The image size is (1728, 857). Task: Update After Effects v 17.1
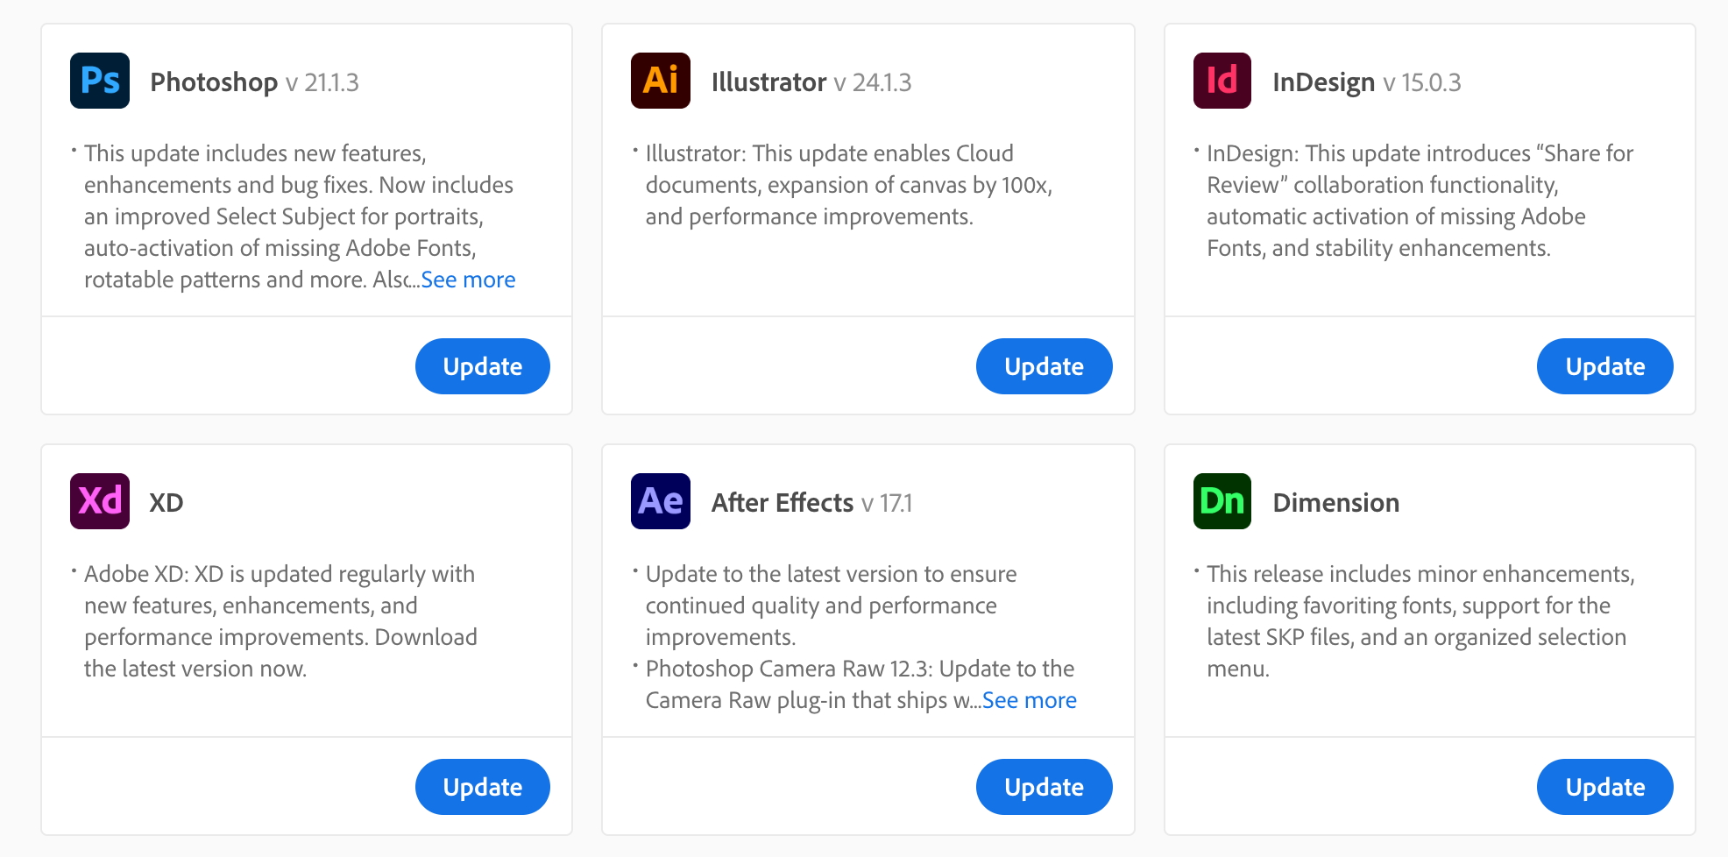(x=1045, y=787)
